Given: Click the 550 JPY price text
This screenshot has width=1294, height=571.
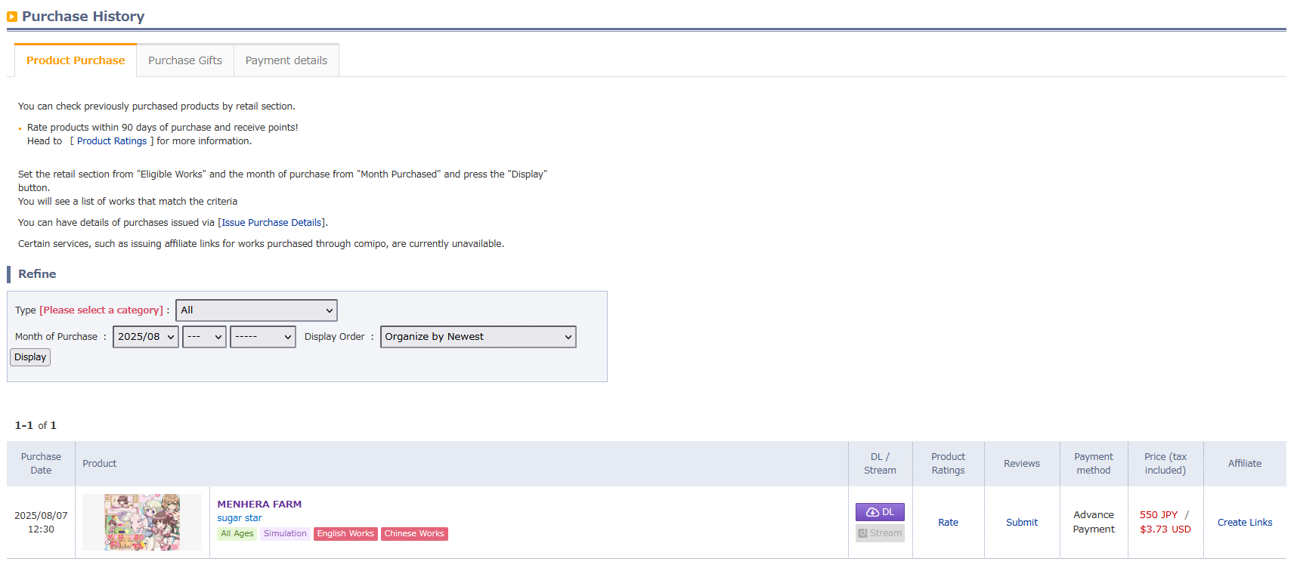Looking at the screenshot, I should 1159,515.
